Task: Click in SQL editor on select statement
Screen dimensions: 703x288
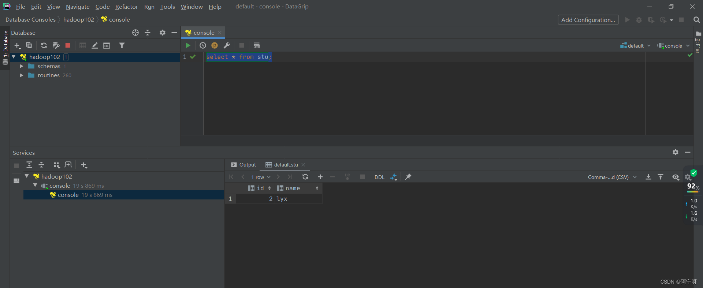Action: coord(239,57)
